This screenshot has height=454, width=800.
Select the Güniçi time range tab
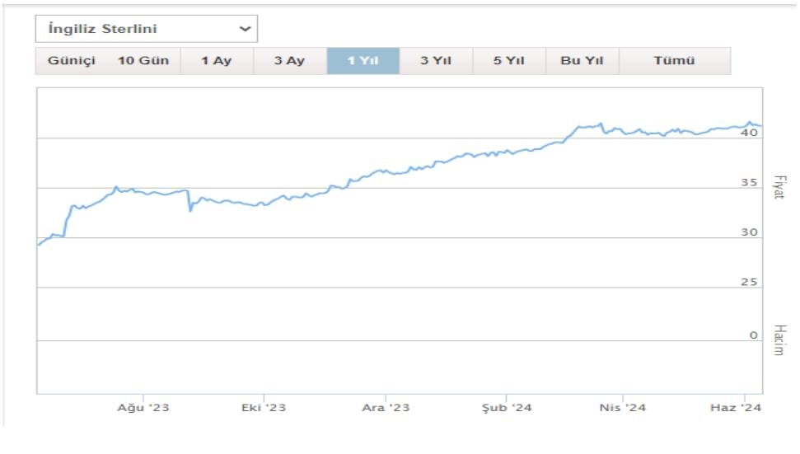coord(72,61)
